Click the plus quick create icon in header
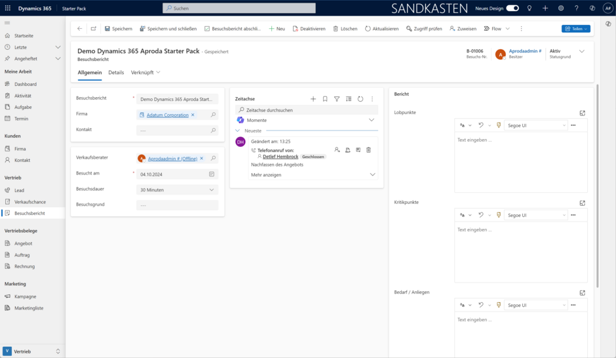This screenshot has height=358, width=616. 545,8
